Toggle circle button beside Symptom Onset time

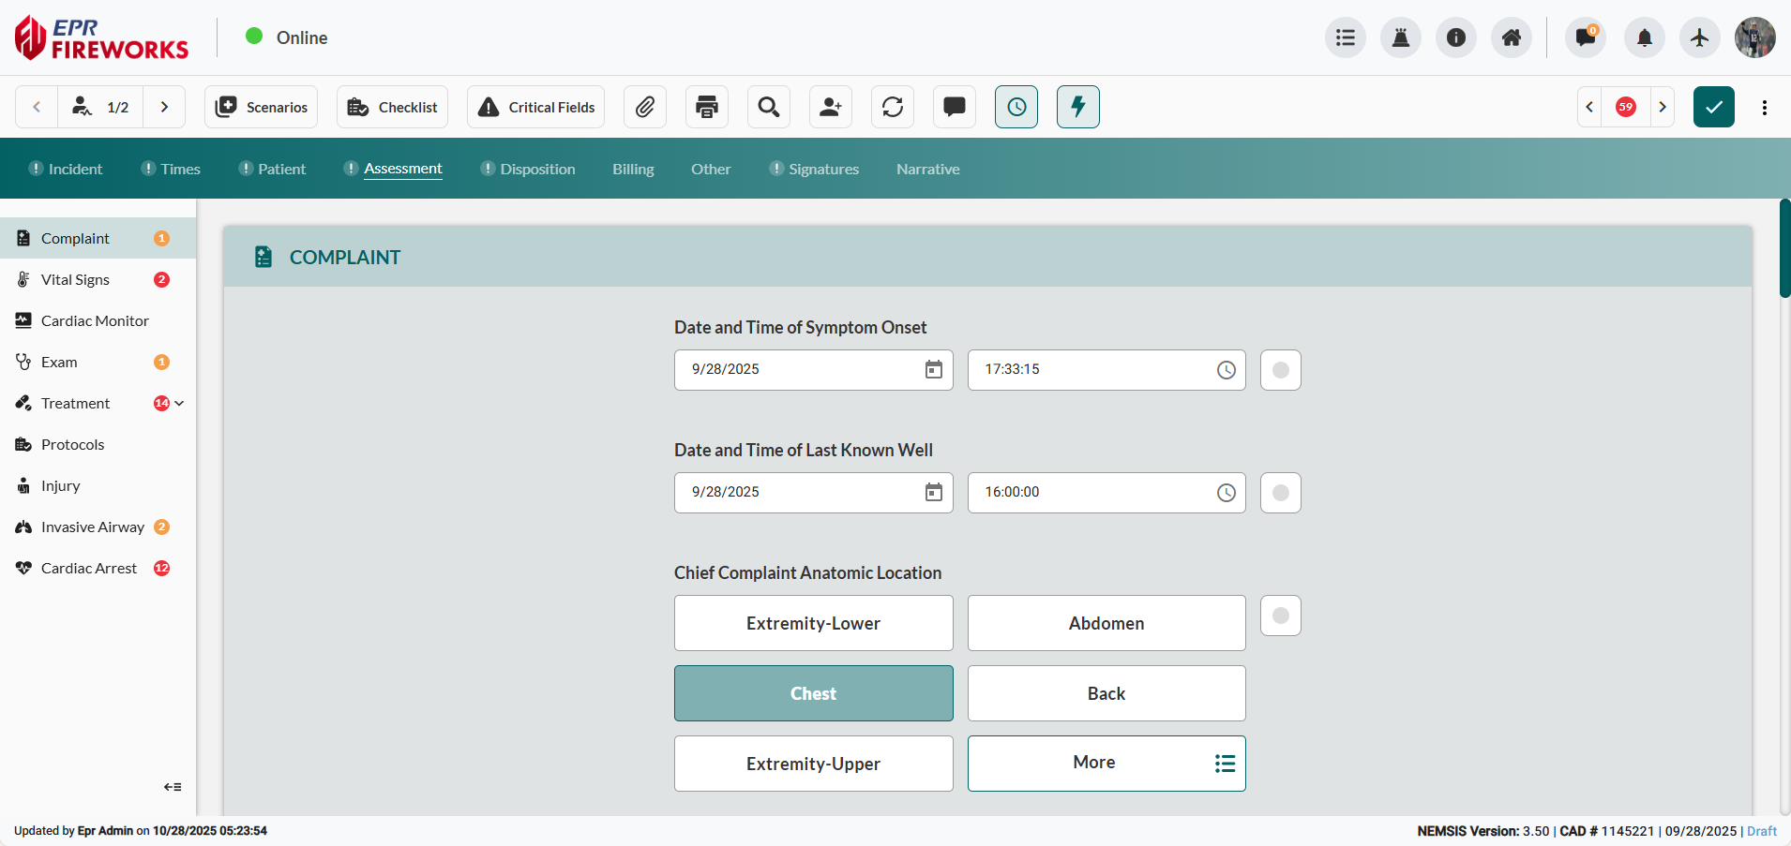pos(1280,370)
